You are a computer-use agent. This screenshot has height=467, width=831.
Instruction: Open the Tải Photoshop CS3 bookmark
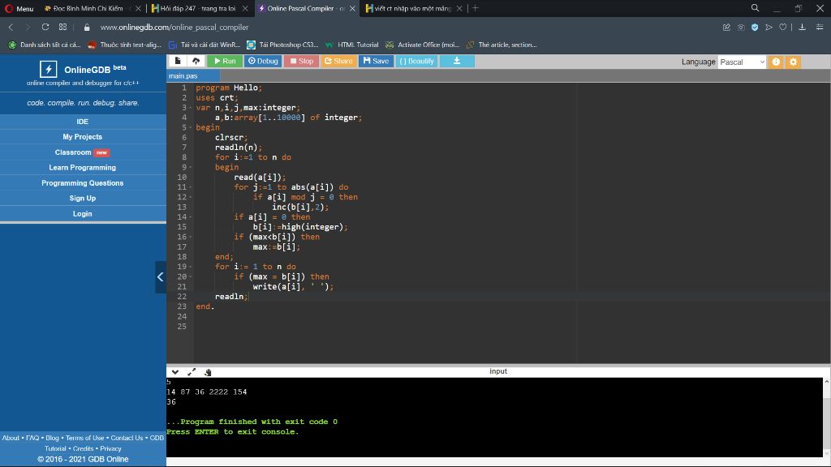(283, 45)
